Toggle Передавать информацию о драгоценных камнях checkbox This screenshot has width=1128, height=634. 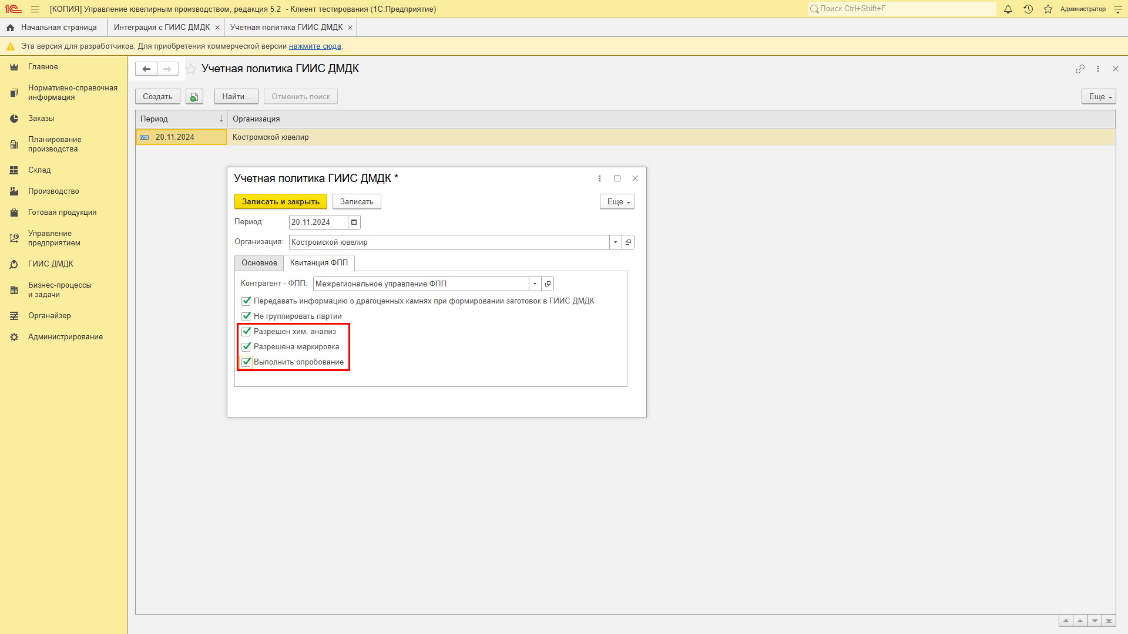pos(246,301)
